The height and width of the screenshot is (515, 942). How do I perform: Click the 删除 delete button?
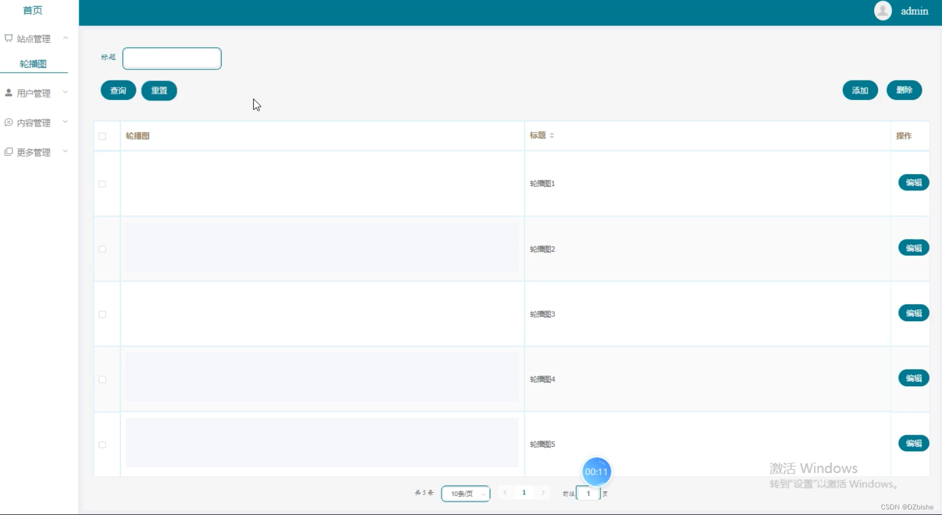[904, 90]
